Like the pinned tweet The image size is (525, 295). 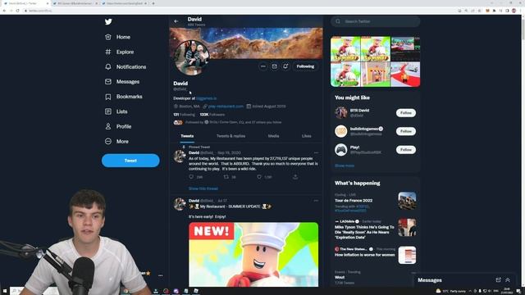tap(259, 177)
